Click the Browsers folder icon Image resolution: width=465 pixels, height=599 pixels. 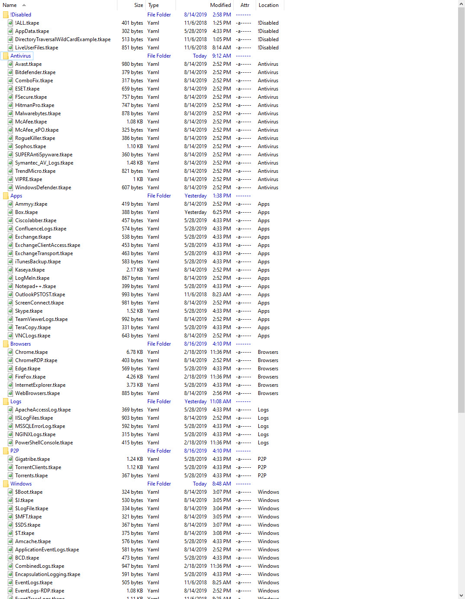(x=6, y=344)
